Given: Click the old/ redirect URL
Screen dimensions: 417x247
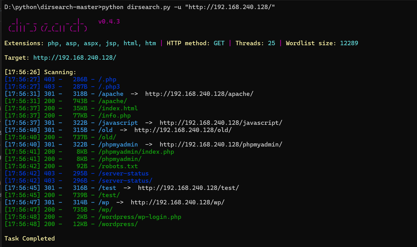Looking at the screenshot, I should [x=183, y=130].
